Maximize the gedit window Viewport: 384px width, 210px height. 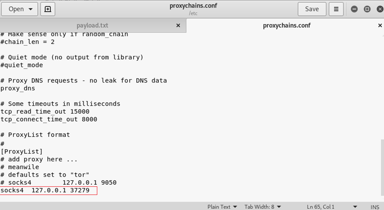click(367, 9)
